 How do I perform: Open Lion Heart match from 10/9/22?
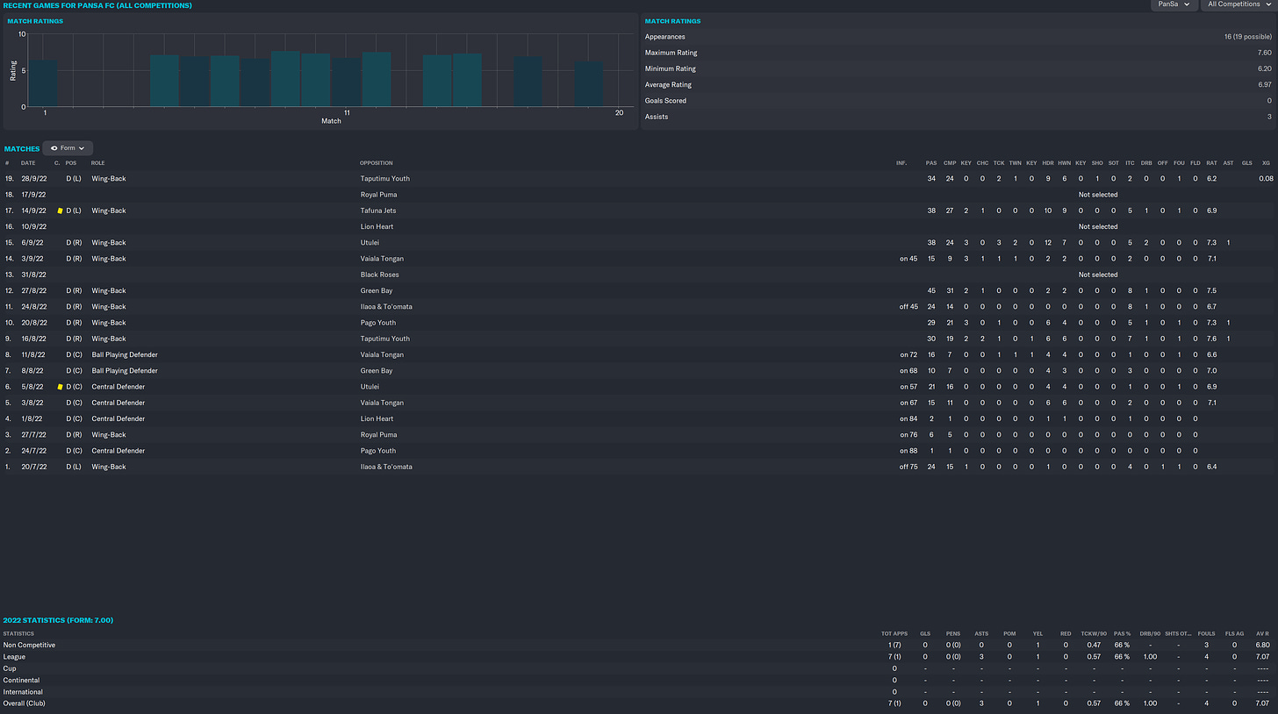point(377,226)
